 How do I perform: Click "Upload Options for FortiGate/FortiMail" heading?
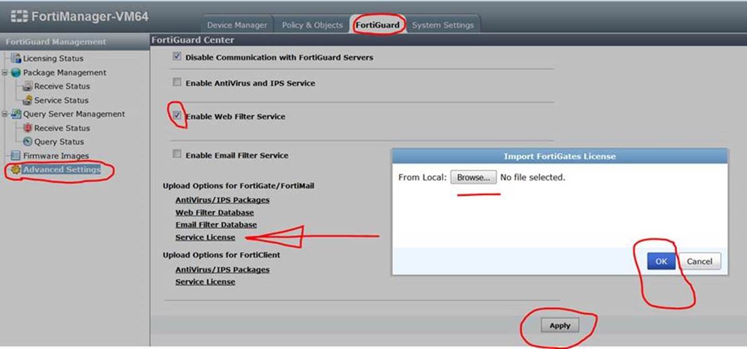239,186
